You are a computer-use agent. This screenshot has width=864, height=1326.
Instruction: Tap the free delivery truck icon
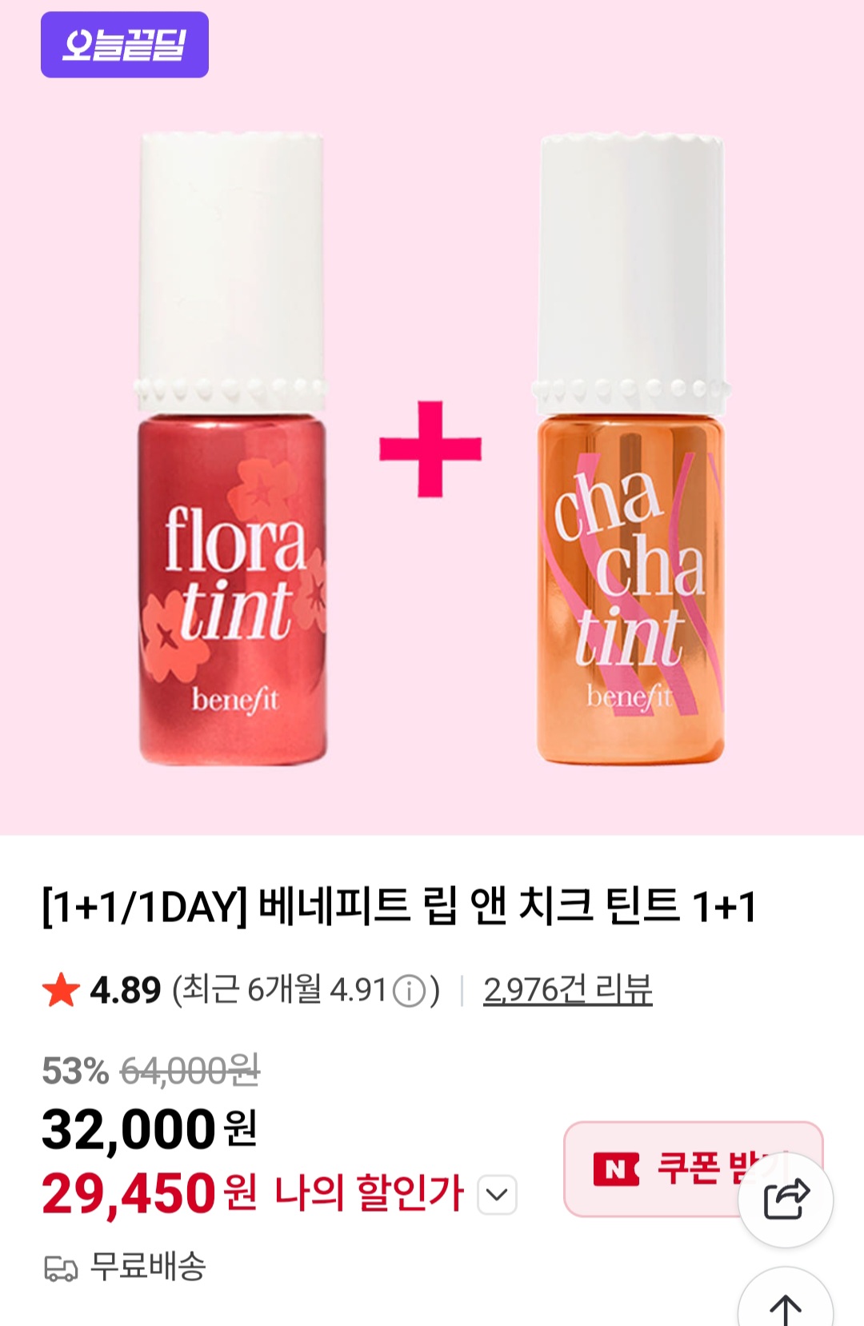point(61,1268)
